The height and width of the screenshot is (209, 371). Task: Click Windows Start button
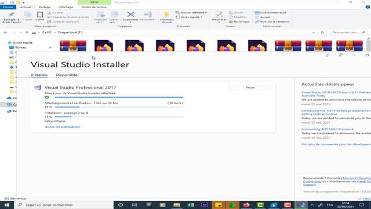pyautogui.click(x=7, y=205)
